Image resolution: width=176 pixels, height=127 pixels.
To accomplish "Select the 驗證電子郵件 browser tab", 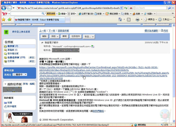I will (40, 20).
